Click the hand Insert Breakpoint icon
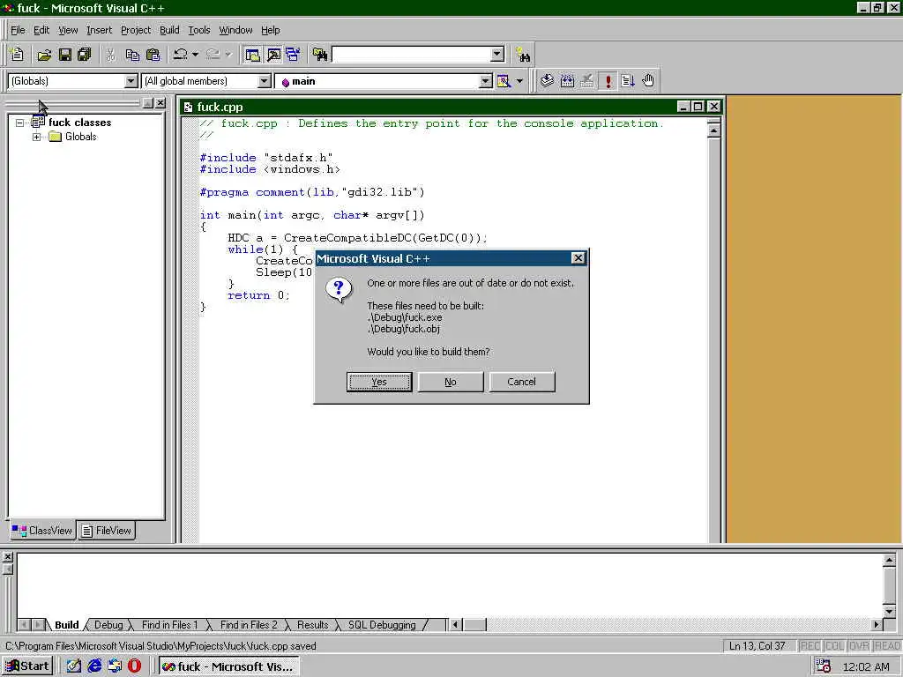The image size is (903, 677). 648,81
